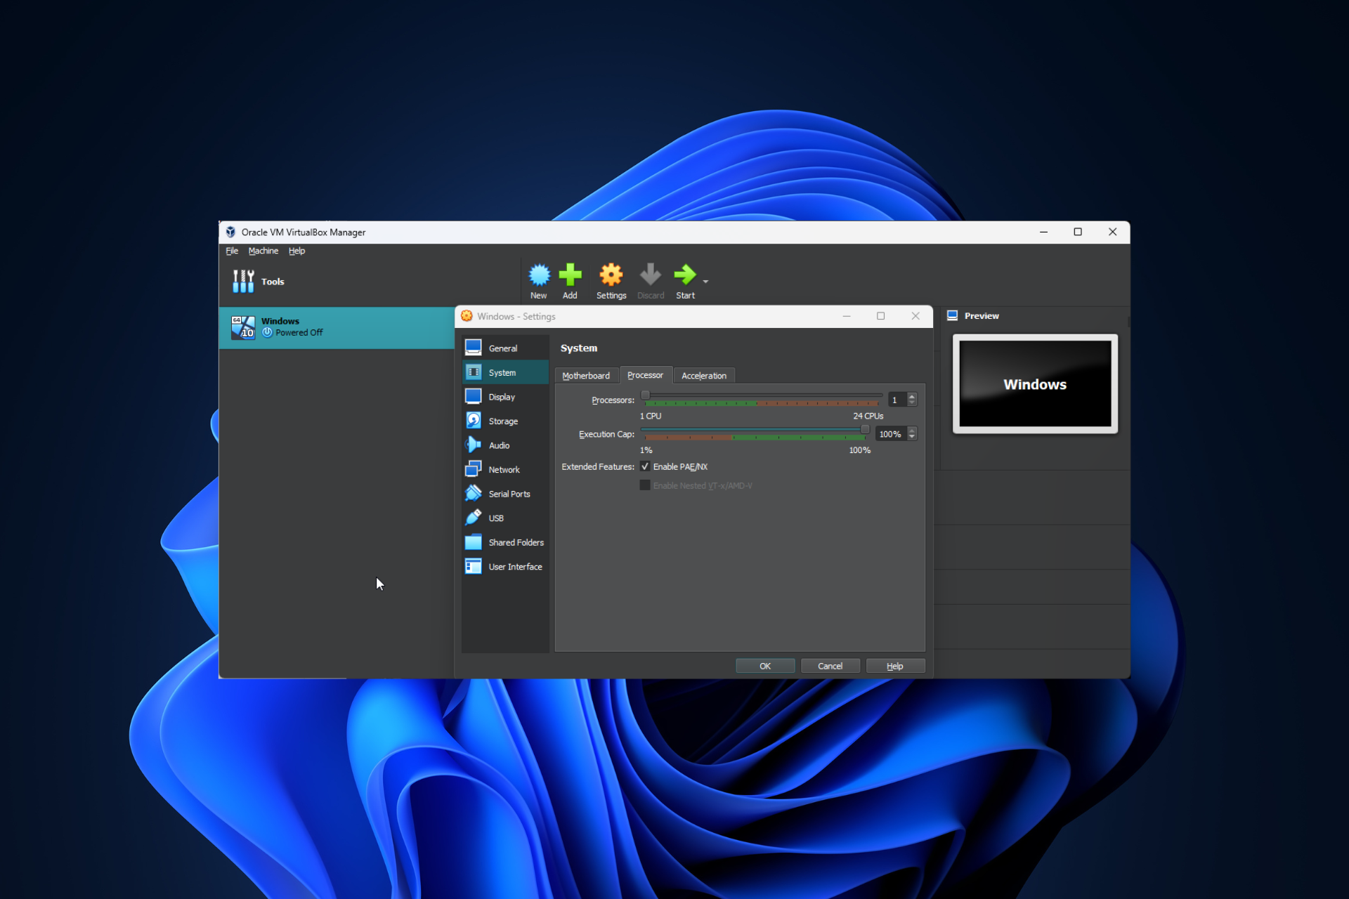Viewport: 1349px width, 899px height.
Task: Click the 1 CPU slider label
Action: point(651,416)
